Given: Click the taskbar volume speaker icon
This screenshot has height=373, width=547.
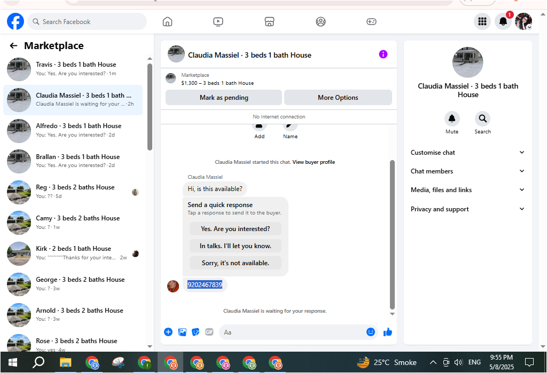Looking at the screenshot, I should click(458, 362).
